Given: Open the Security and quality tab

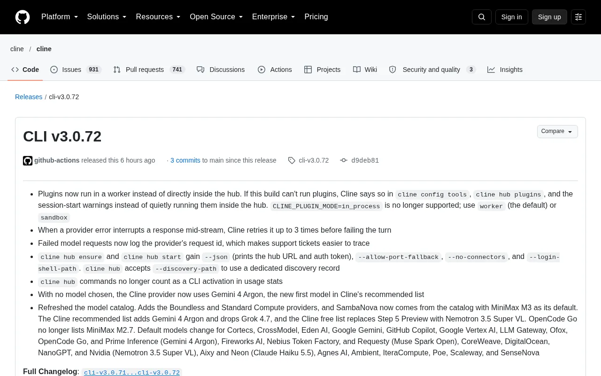Looking at the screenshot, I should pos(432,70).
